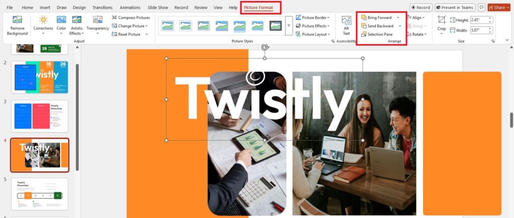Select slide 5 thumbnail
The height and width of the screenshot is (218, 514).
tap(40, 194)
